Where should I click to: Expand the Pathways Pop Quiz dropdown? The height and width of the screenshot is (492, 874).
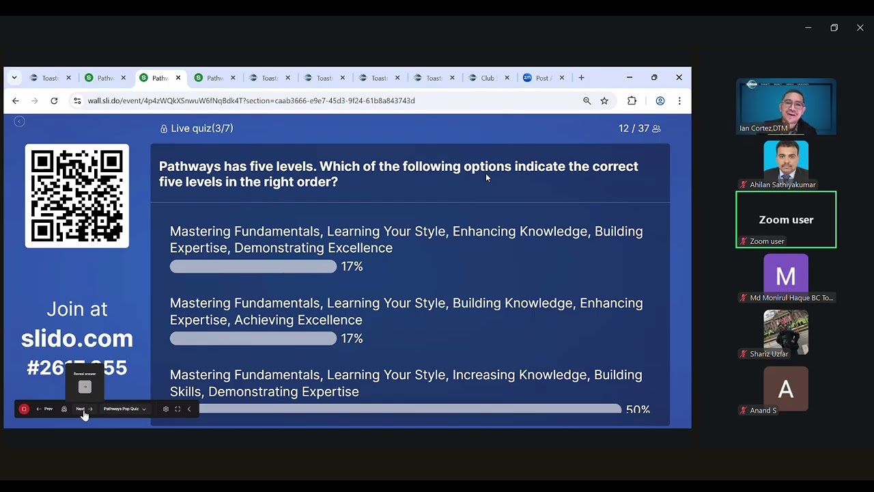pos(125,409)
